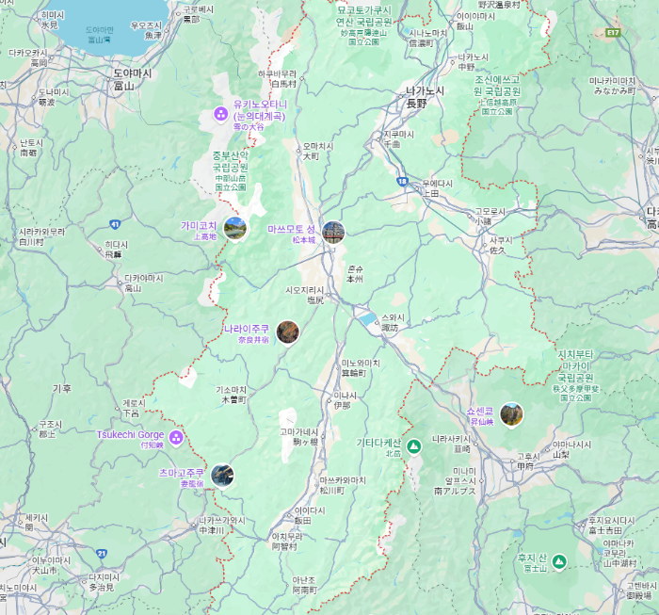Click the 후지요시다시 town label
Screen dimensions: 659x615
pos(611,526)
